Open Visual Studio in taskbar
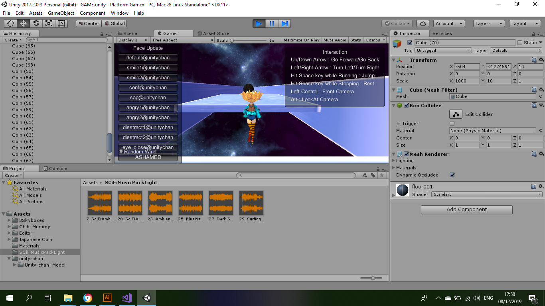Viewport: 545px width, 306px height. pos(127,298)
